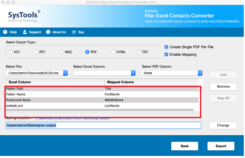Select the PDF export type
Viewport: 245px width, 158px height.
coord(87,52)
